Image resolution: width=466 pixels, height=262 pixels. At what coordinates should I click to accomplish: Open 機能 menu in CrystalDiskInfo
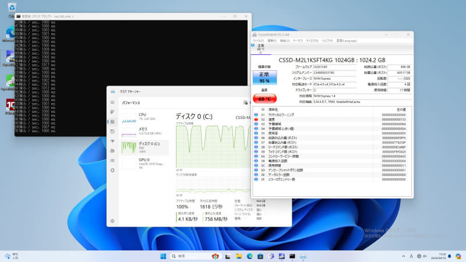[285, 41]
